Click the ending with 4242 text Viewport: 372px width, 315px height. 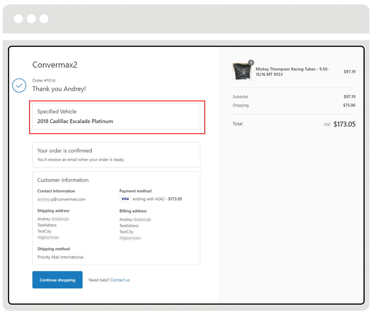point(149,199)
